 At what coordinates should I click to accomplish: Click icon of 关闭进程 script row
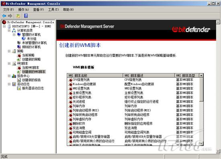pyautogui.click(x=70, y=102)
